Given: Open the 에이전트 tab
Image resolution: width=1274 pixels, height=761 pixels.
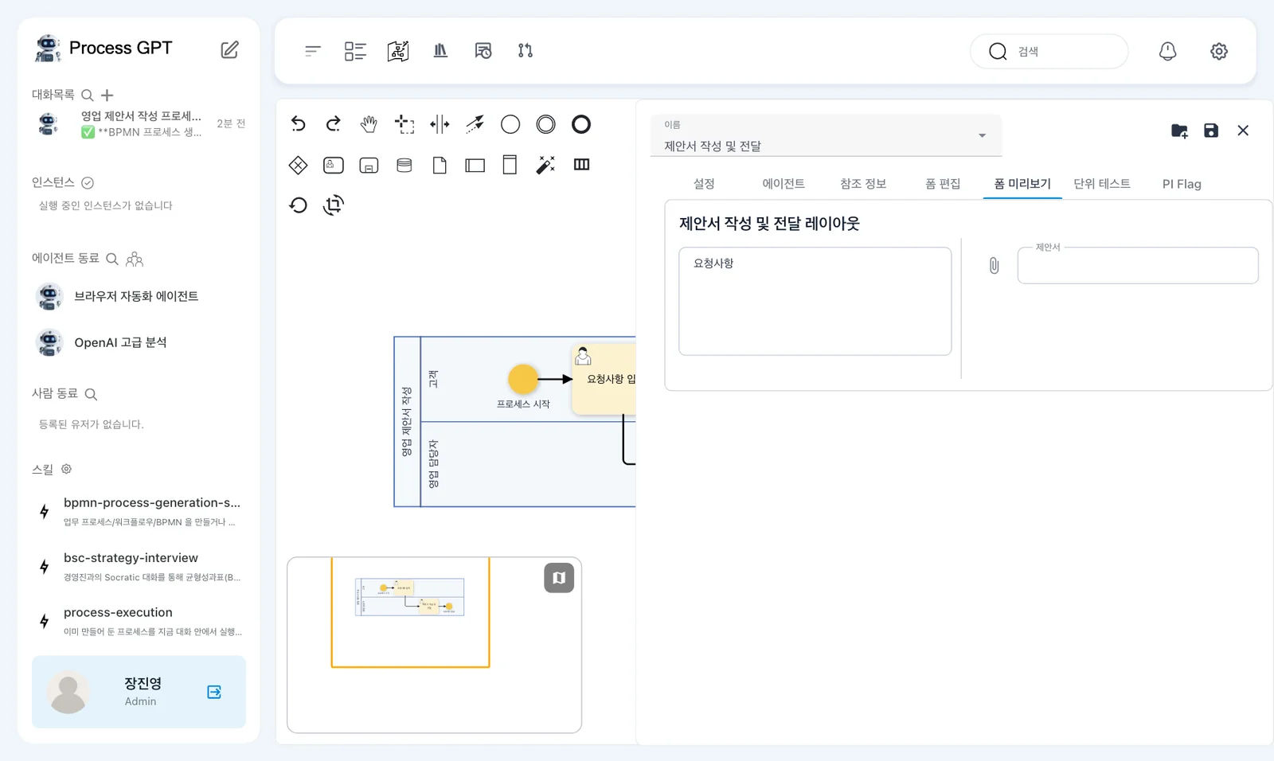Looking at the screenshot, I should pos(784,184).
